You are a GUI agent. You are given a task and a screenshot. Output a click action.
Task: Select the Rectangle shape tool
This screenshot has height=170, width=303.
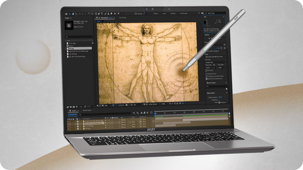96,14
